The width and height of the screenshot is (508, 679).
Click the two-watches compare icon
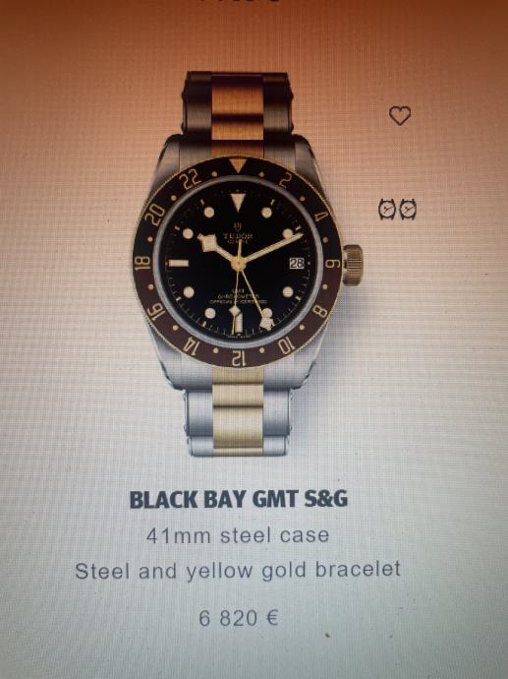click(397, 210)
